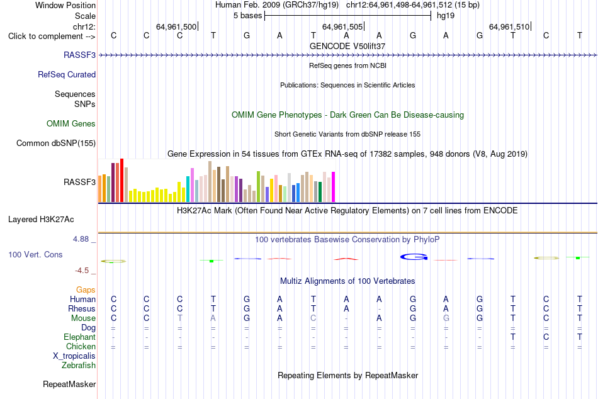Click the Mouse species label
The height and width of the screenshot is (399, 598).
pyautogui.click(x=84, y=318)
